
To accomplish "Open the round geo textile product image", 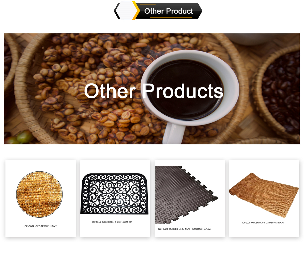I will 39,194.
